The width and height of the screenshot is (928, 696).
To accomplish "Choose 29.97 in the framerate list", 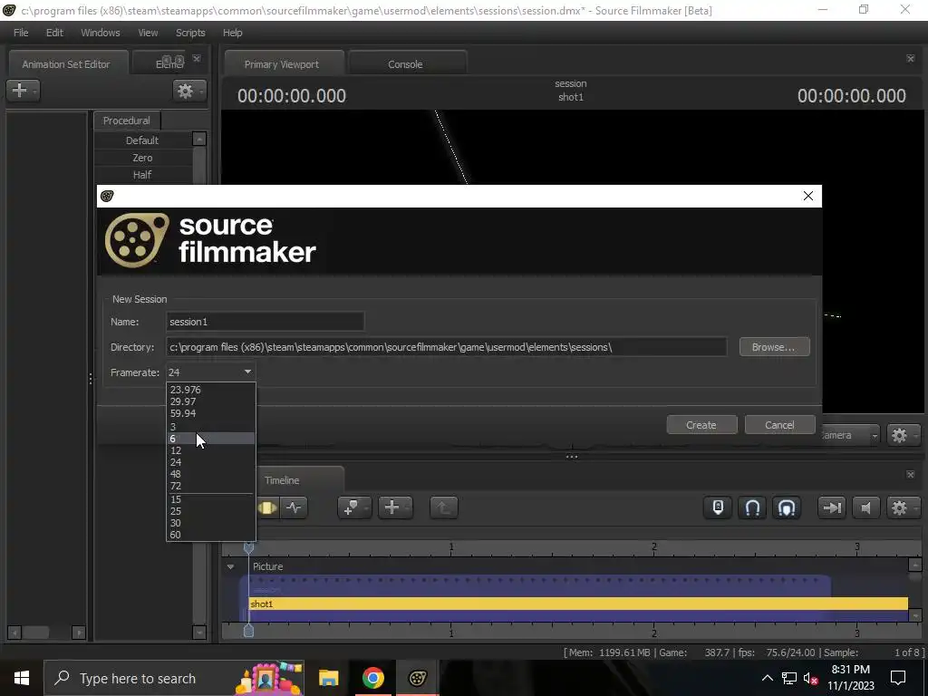I will (x=210, y=401).
